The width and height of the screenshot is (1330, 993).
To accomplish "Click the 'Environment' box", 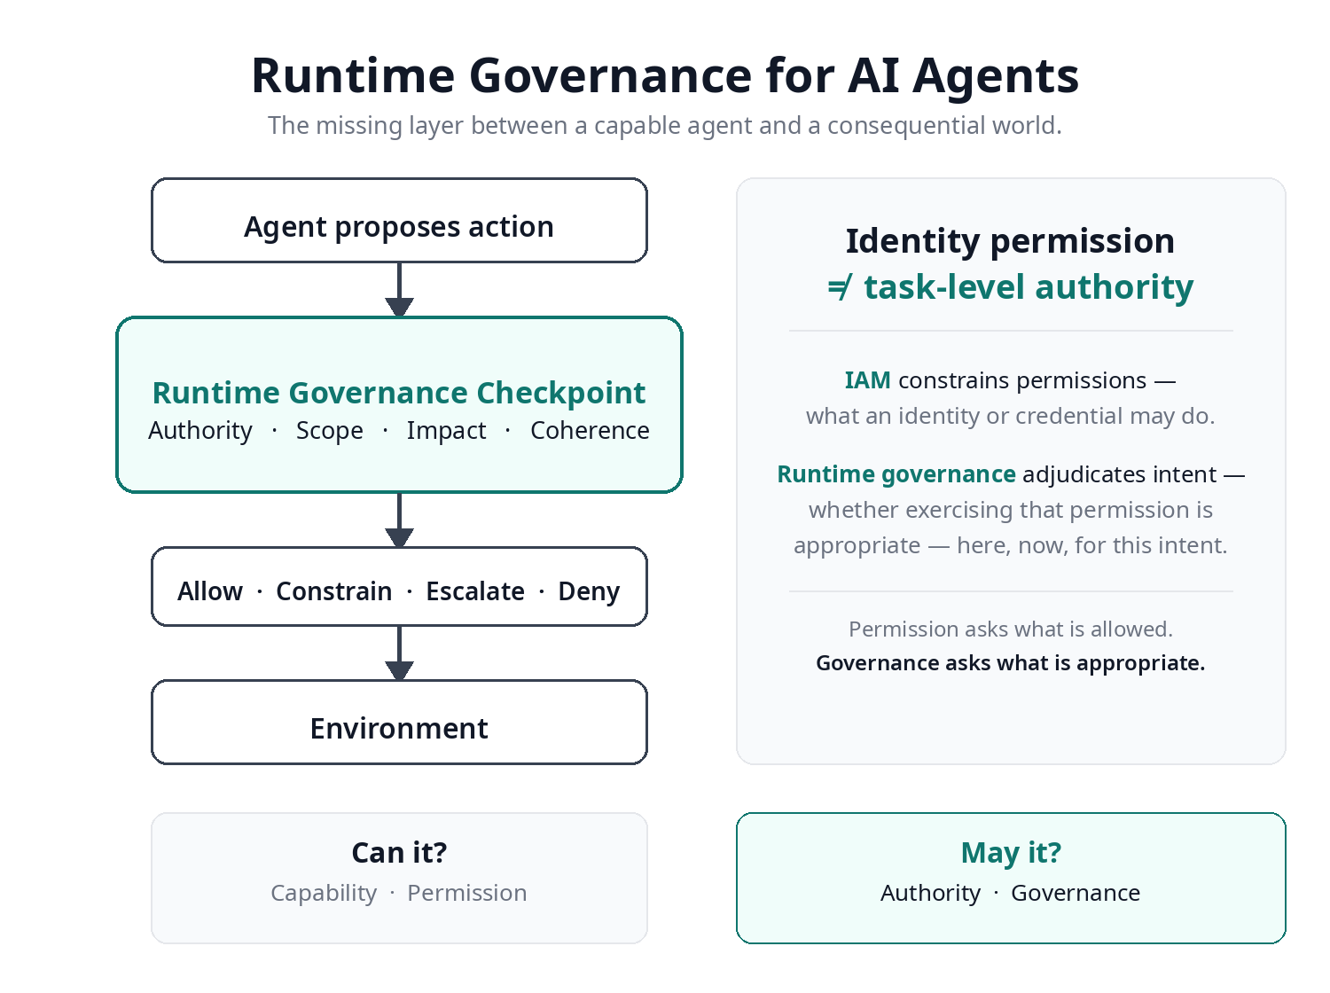I will click(399, 723).
